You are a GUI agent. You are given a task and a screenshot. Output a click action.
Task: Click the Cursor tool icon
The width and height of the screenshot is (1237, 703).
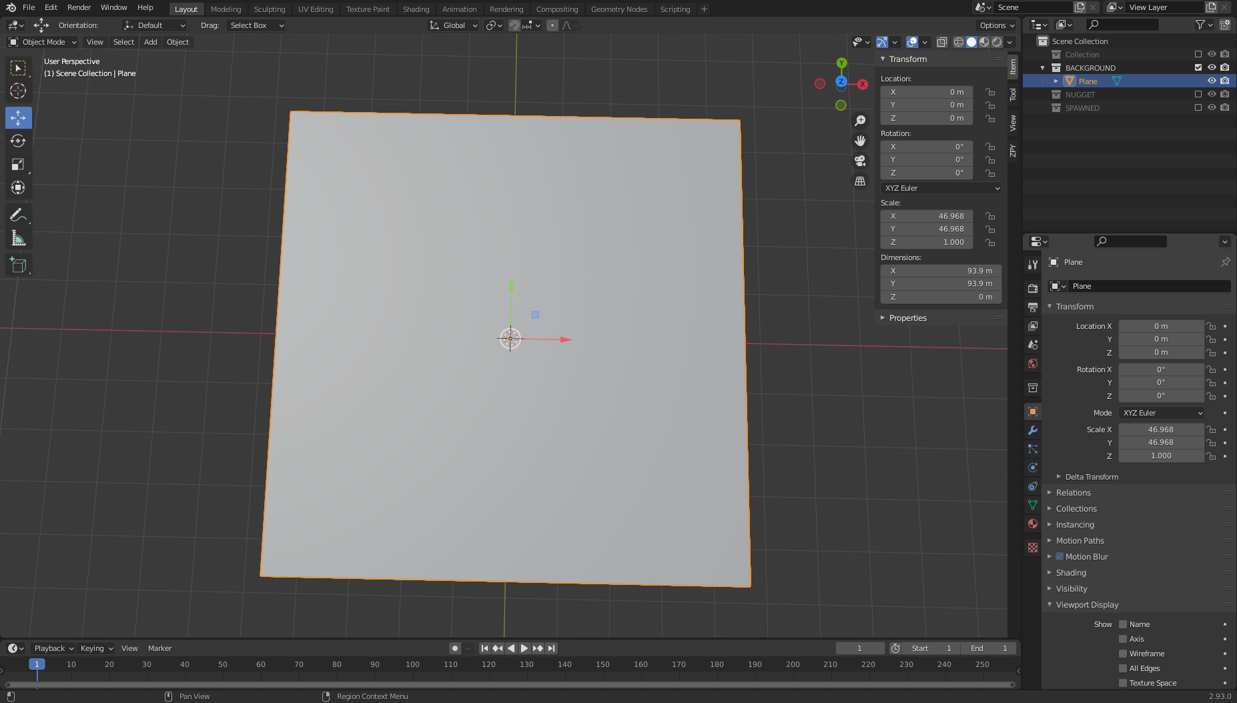point(18,91)
